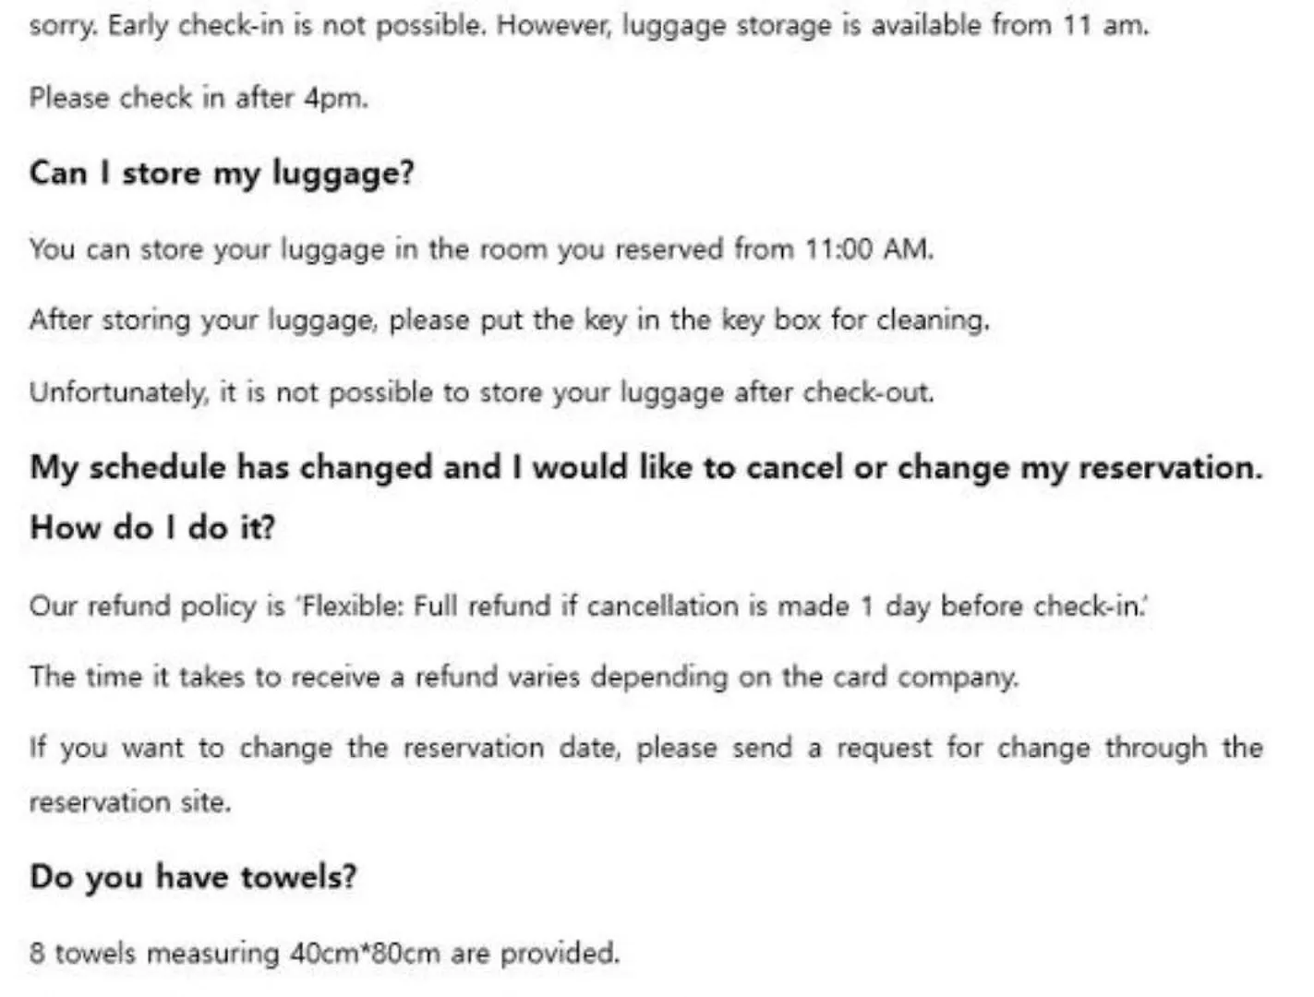Click the 'Do you have towels?' heading
1314x997 pixels.
(x=193, y=876)
